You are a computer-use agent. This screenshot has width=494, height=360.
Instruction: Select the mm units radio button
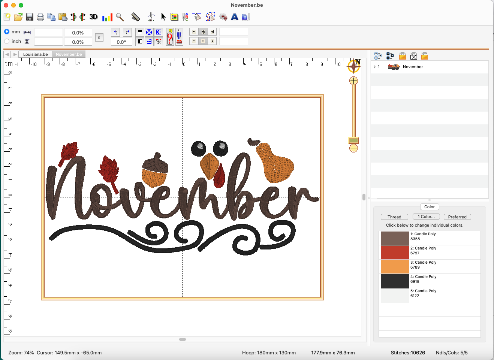click(7, 32)
